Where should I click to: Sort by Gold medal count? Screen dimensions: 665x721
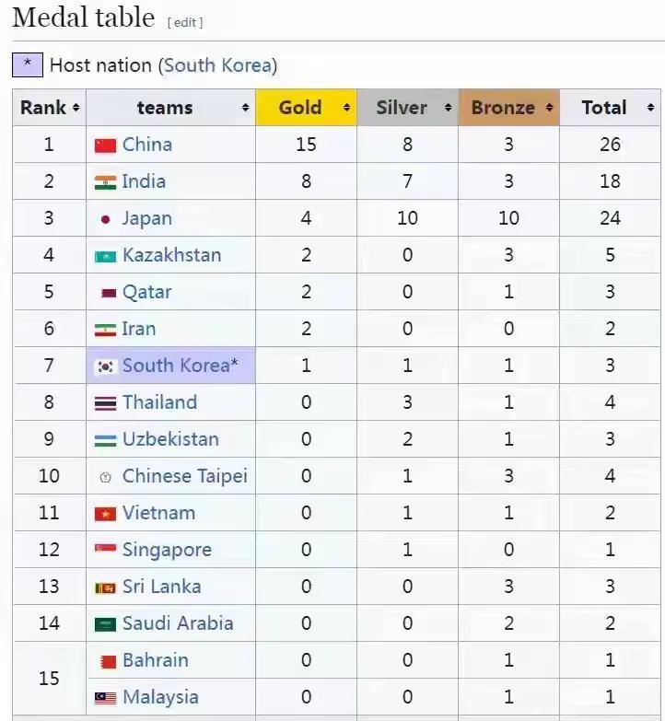click(x=346, y=108)
